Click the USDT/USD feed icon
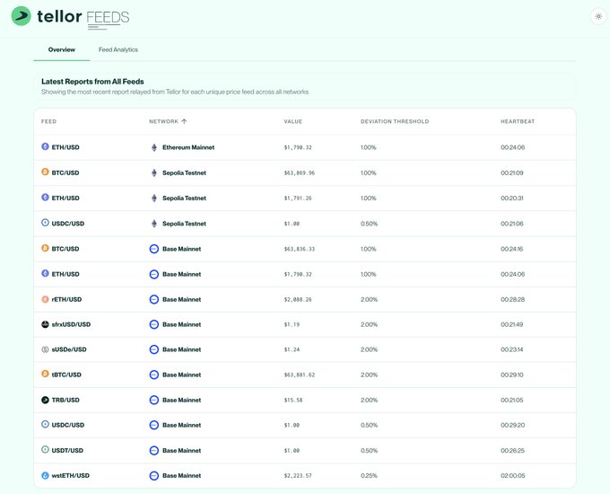610x494 pixels. tap(45, 449)
